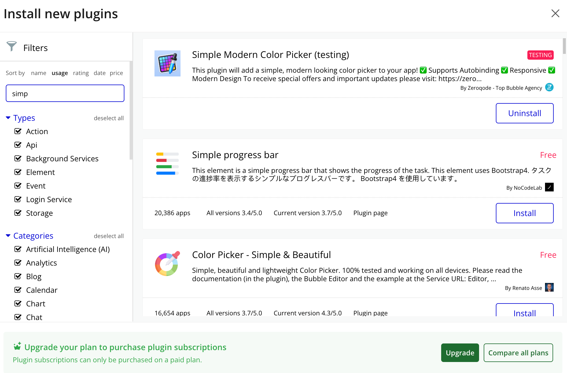Screen dimensions: 567x373
Task: Click the green Upgrade button
Action: pos(460,353)
